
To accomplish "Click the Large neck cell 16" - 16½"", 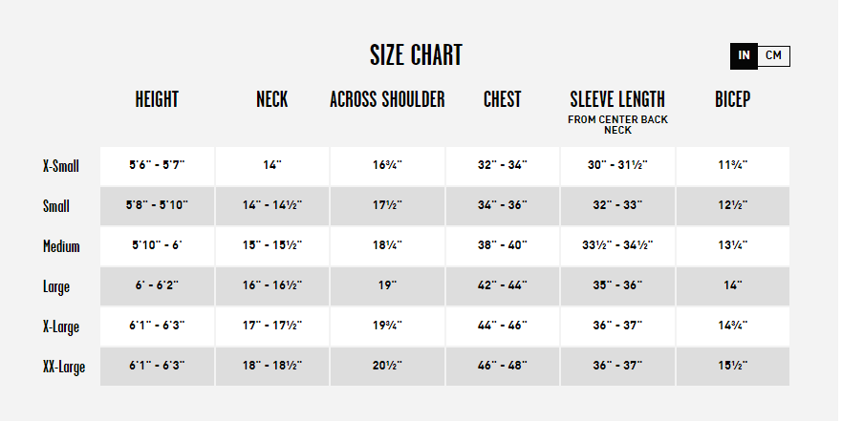I will [272, 286].
